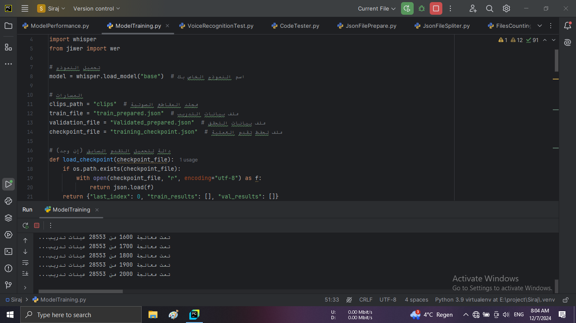Click the Windows taskbar search box
576x323 pixels.
pyautogui.click(x=81, y=315)
